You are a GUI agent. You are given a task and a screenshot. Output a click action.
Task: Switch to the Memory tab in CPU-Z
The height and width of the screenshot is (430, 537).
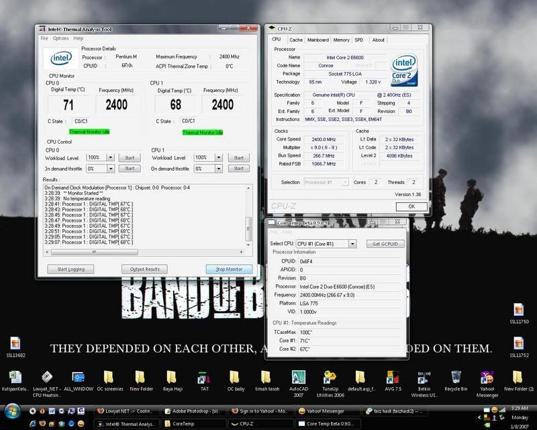(341, 40)
